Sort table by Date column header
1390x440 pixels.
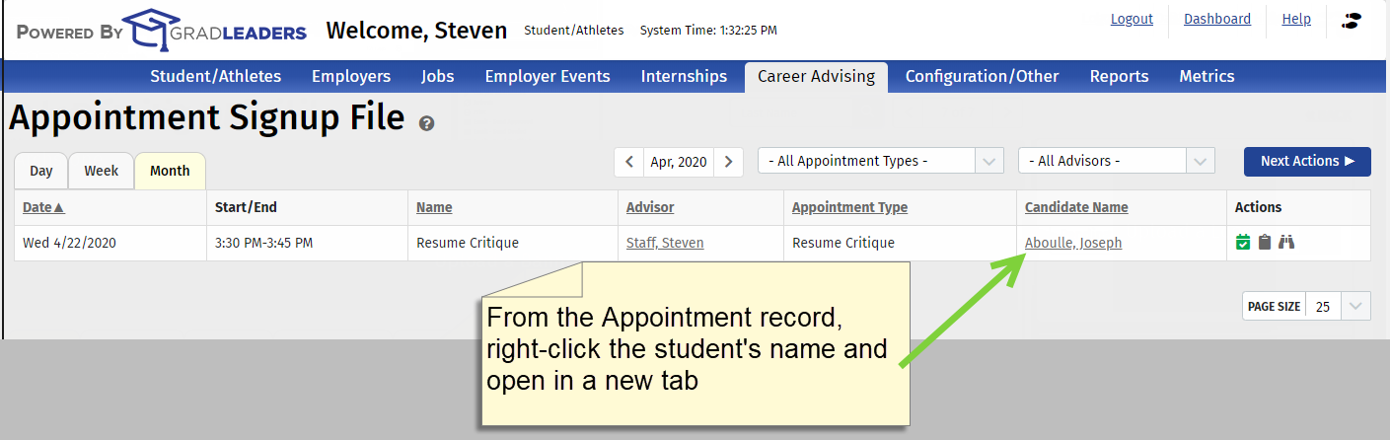click(43, 207)
